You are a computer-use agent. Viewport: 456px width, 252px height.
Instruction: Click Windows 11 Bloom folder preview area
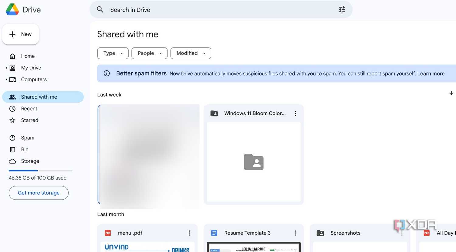pyautogui.click(x=254, y=162)
